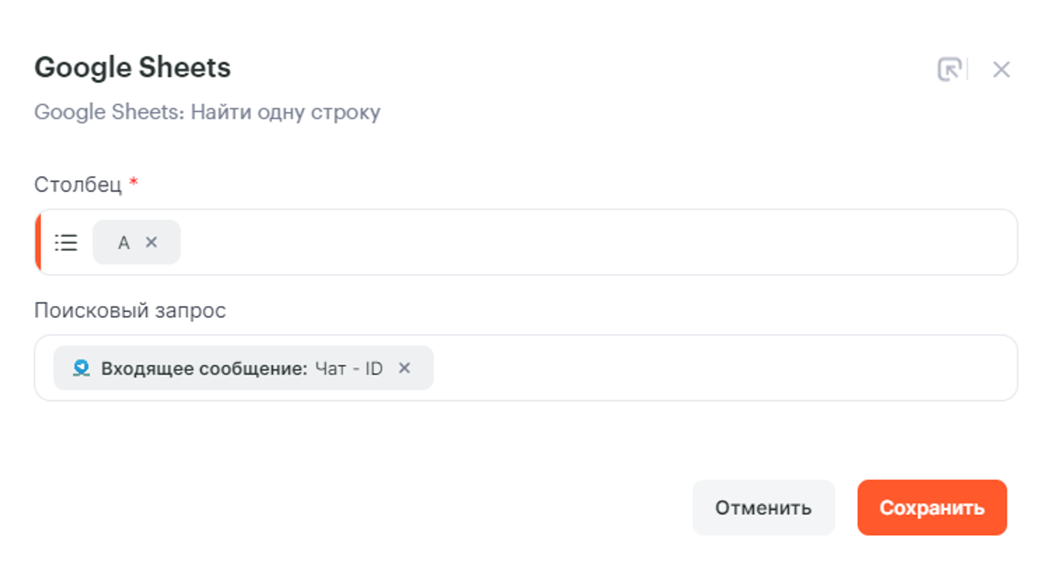Click the Столбец field label
1039x563 pixels.
point(78,185)
